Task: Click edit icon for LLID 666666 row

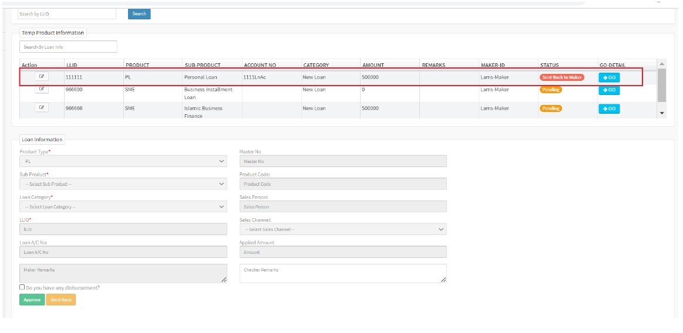Action: [x=42, y=108]
